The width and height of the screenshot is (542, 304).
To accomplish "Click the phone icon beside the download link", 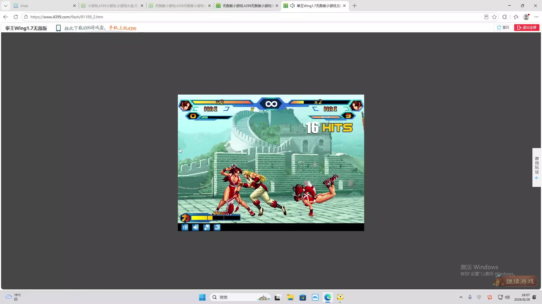I will tap(58, 28).
